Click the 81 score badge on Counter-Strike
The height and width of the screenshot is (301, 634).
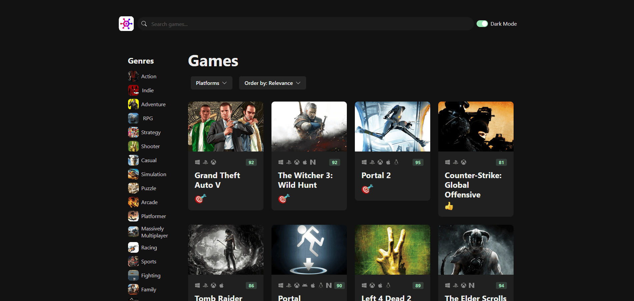(501, 162)
